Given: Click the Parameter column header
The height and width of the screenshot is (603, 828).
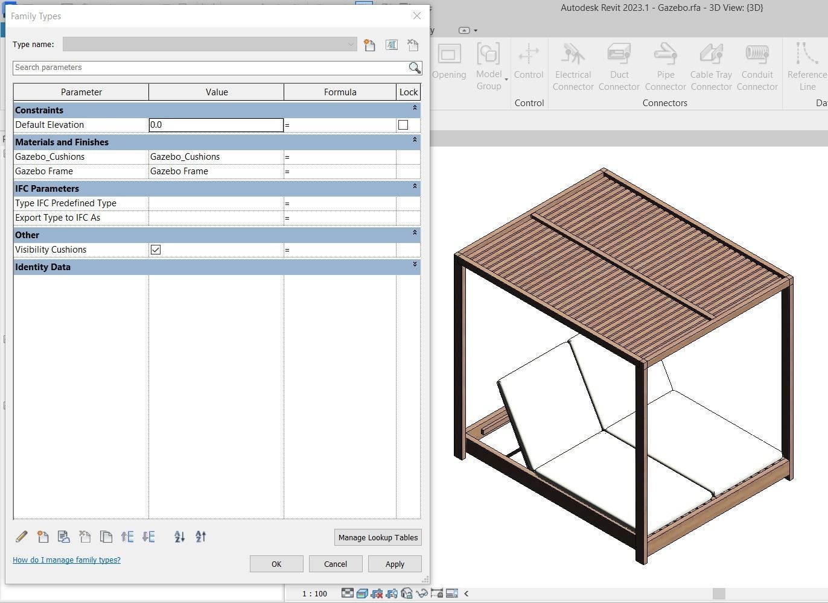Looking at the screenshot, I should (81, 92).
